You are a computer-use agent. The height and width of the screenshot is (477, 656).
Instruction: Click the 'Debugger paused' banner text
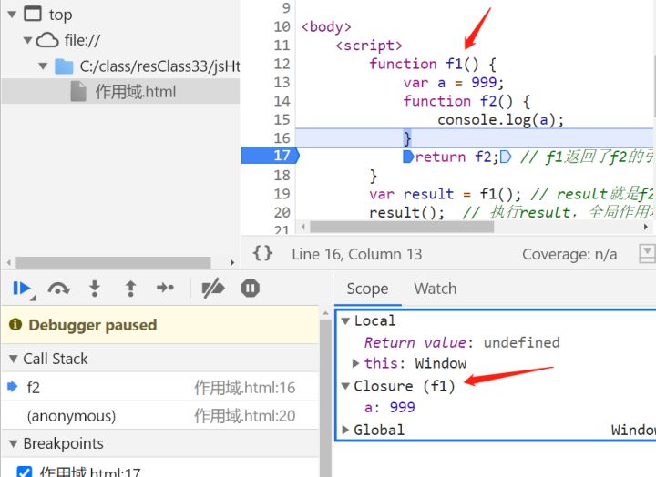click(x=92, y=325)
